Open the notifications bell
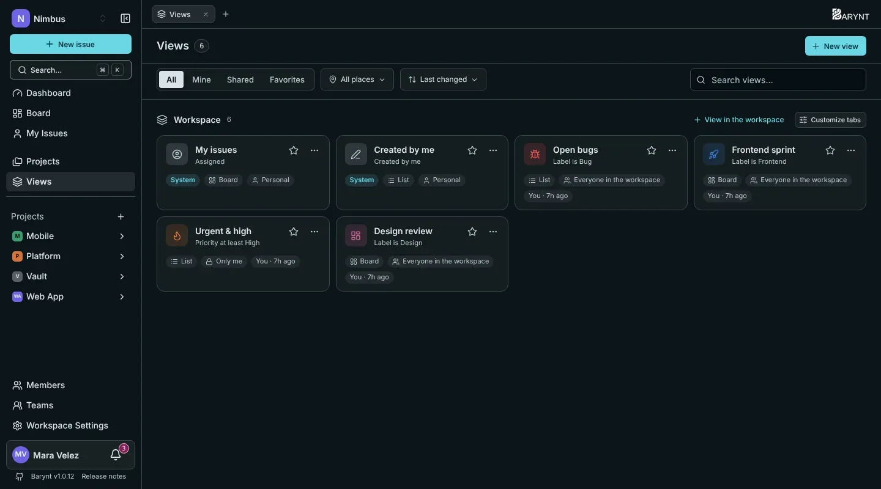Image resolution: width=881 pixels, height=489 pixels. [116, 455]
